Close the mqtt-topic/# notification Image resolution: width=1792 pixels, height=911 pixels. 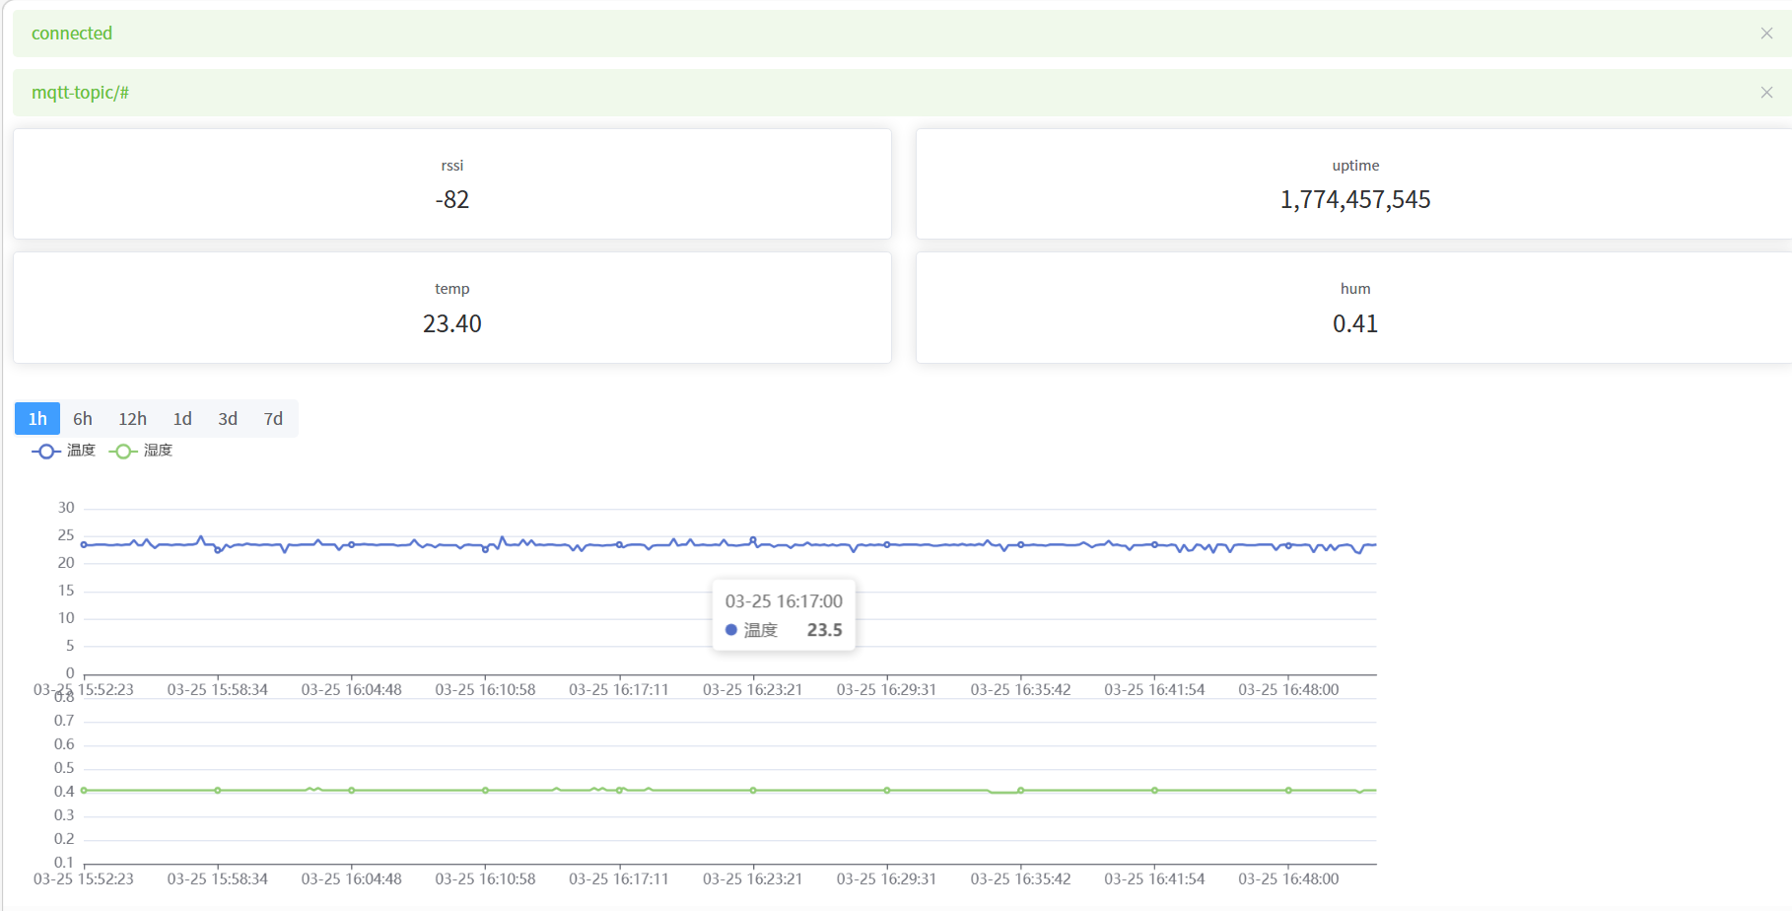[1766, 93]
